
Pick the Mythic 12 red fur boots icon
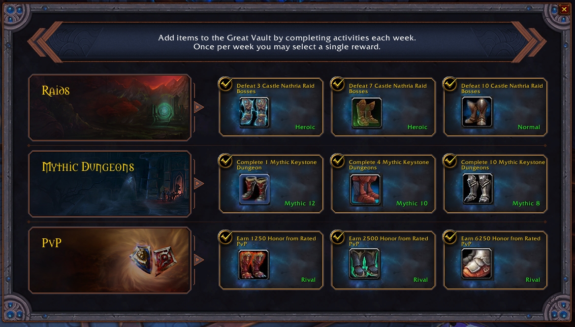pyautogui.click(x=254, y=189)
